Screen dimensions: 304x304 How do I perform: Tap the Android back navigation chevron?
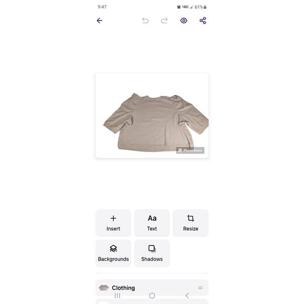click(187, 296)
